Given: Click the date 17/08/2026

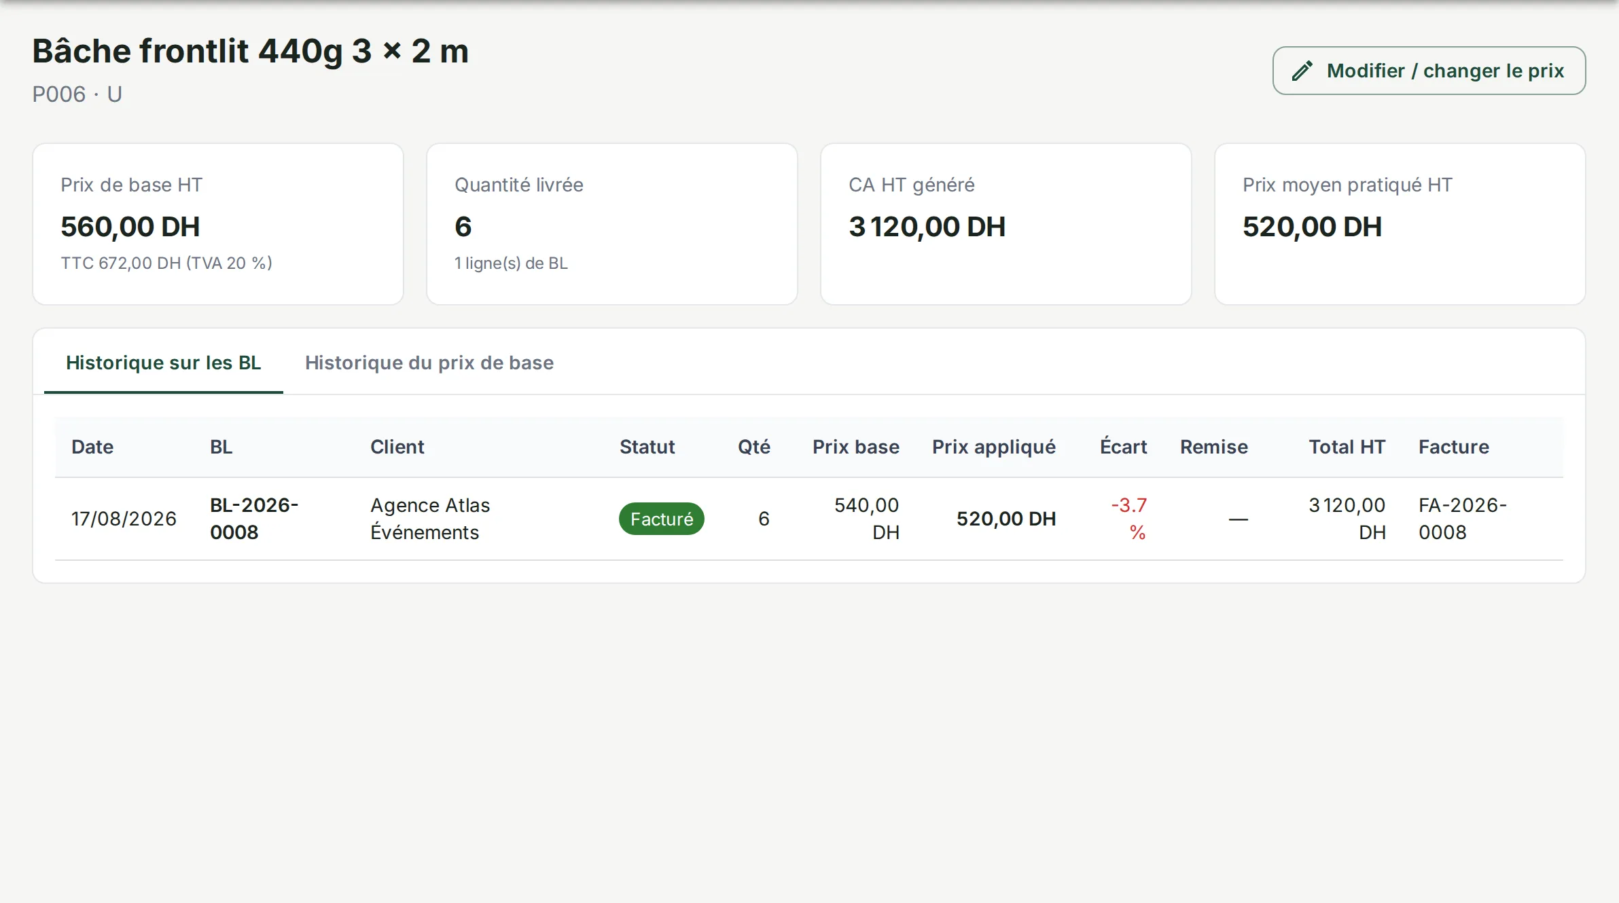Looking at the screenshot, I should 124,519.
